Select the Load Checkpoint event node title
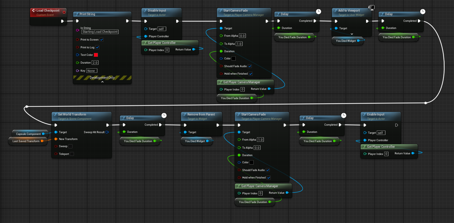 [x=48, y=10]
